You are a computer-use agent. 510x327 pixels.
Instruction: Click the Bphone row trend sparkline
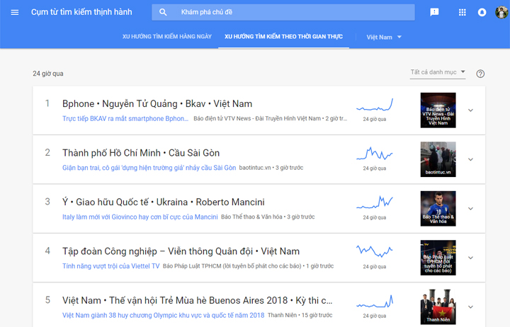[x=375, y=105]
